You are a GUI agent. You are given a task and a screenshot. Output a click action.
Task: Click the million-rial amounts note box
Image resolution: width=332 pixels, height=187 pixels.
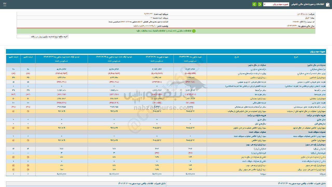pyautogui.click(x=43, y=37)
